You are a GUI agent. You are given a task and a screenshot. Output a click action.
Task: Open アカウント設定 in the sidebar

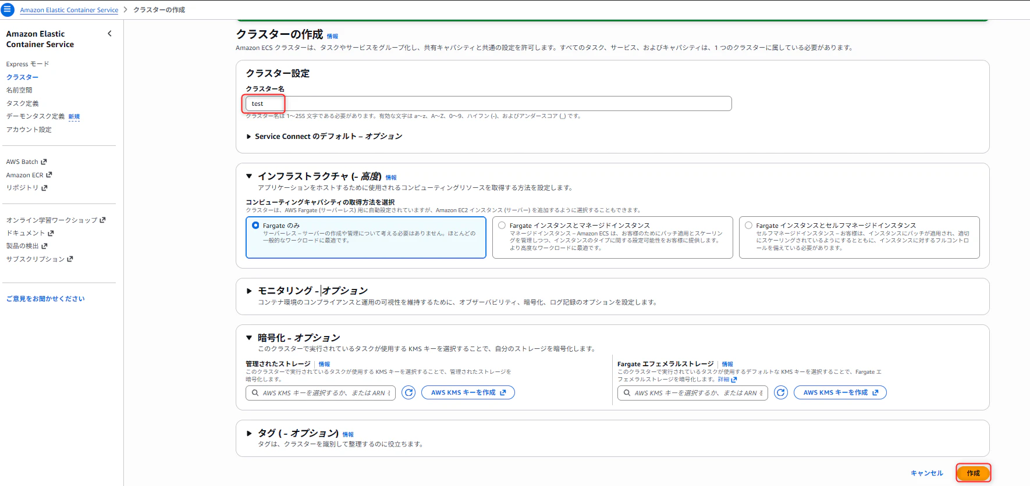pos(29,130)
